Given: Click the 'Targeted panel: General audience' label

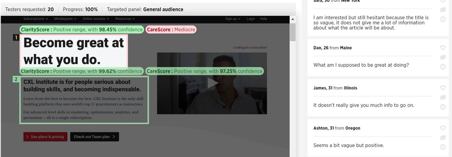Looking at the screenshot, I should [145, 9].
